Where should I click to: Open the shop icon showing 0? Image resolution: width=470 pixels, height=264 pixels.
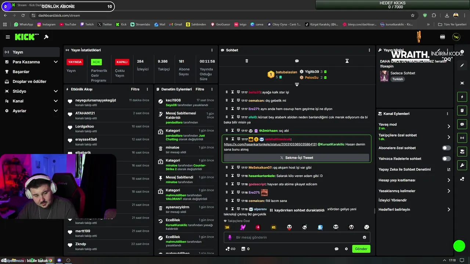[x=245, y=249]
